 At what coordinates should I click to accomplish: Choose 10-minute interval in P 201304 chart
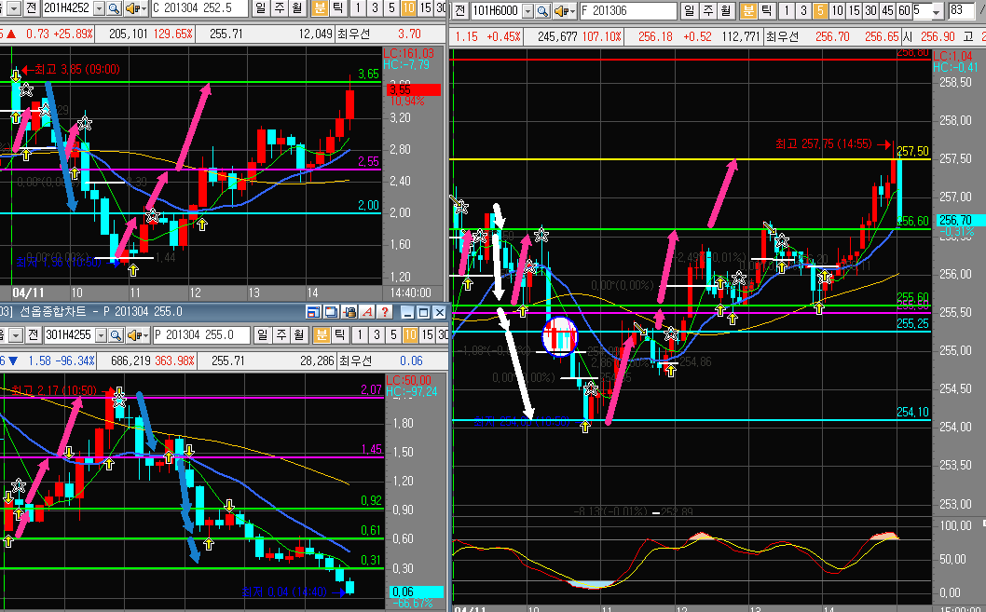coord(410,335)
